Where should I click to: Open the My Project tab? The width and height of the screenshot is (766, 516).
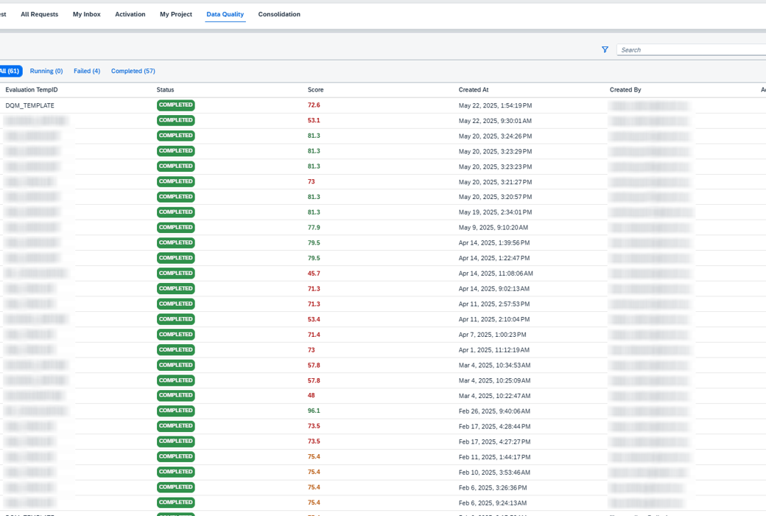click(x=176, y=15)
